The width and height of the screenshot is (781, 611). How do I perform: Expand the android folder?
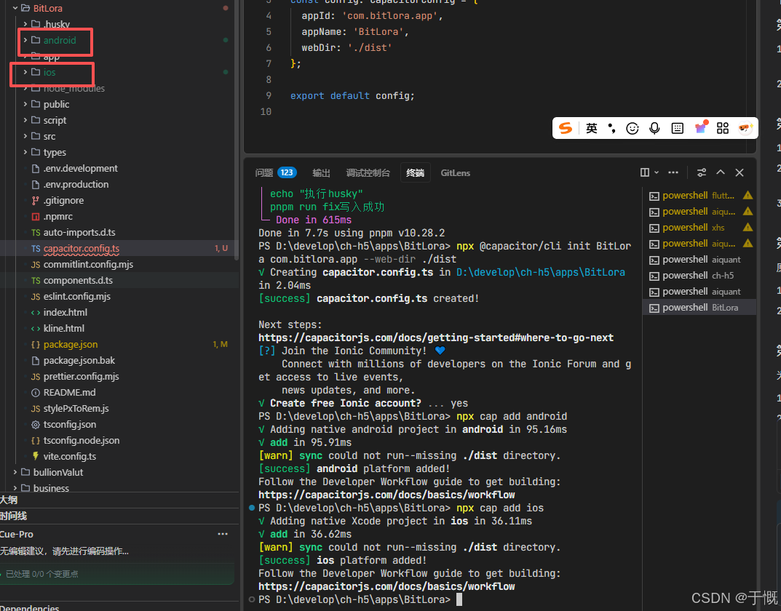tap(25, 40)
